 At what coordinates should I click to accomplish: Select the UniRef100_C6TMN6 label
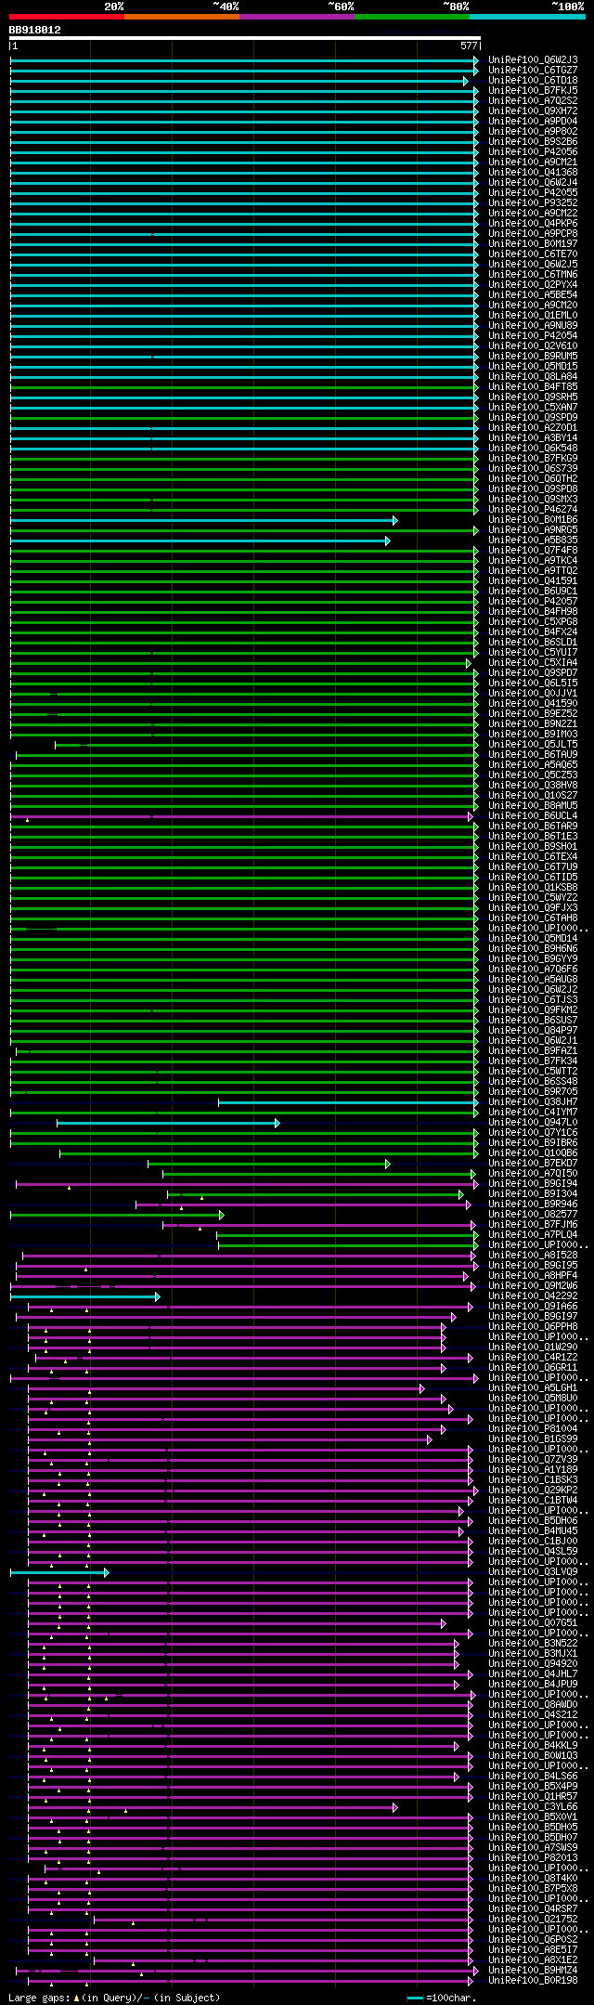533,274
